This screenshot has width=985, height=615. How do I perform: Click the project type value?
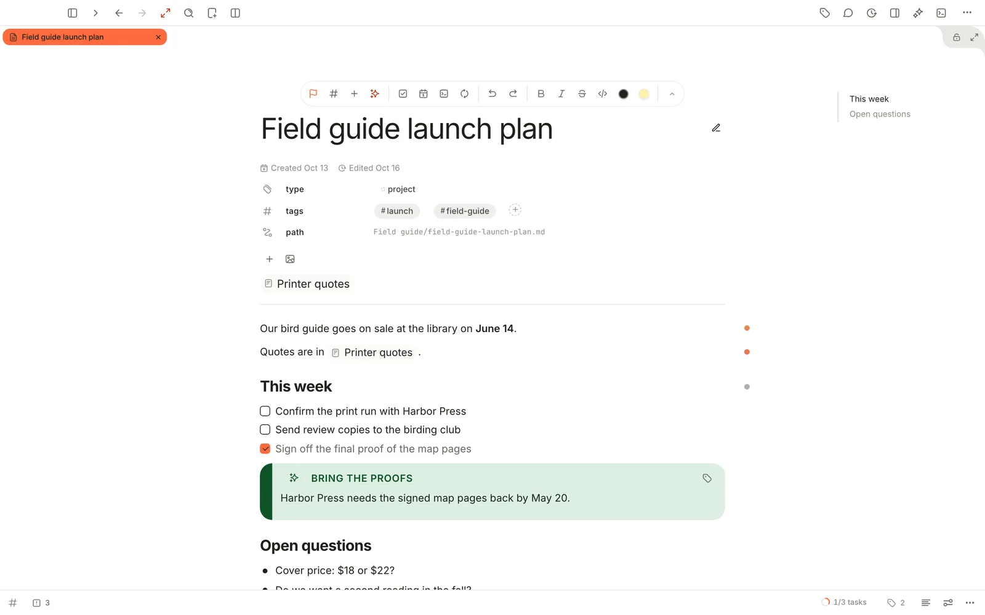coord(398,189)
